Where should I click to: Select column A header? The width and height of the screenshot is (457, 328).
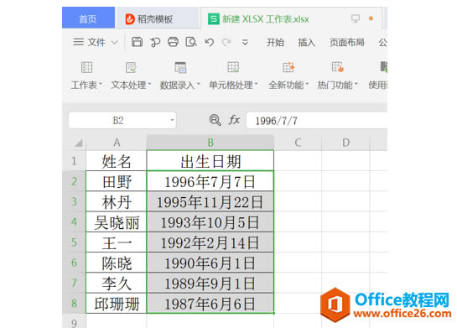tap(117, 143)
